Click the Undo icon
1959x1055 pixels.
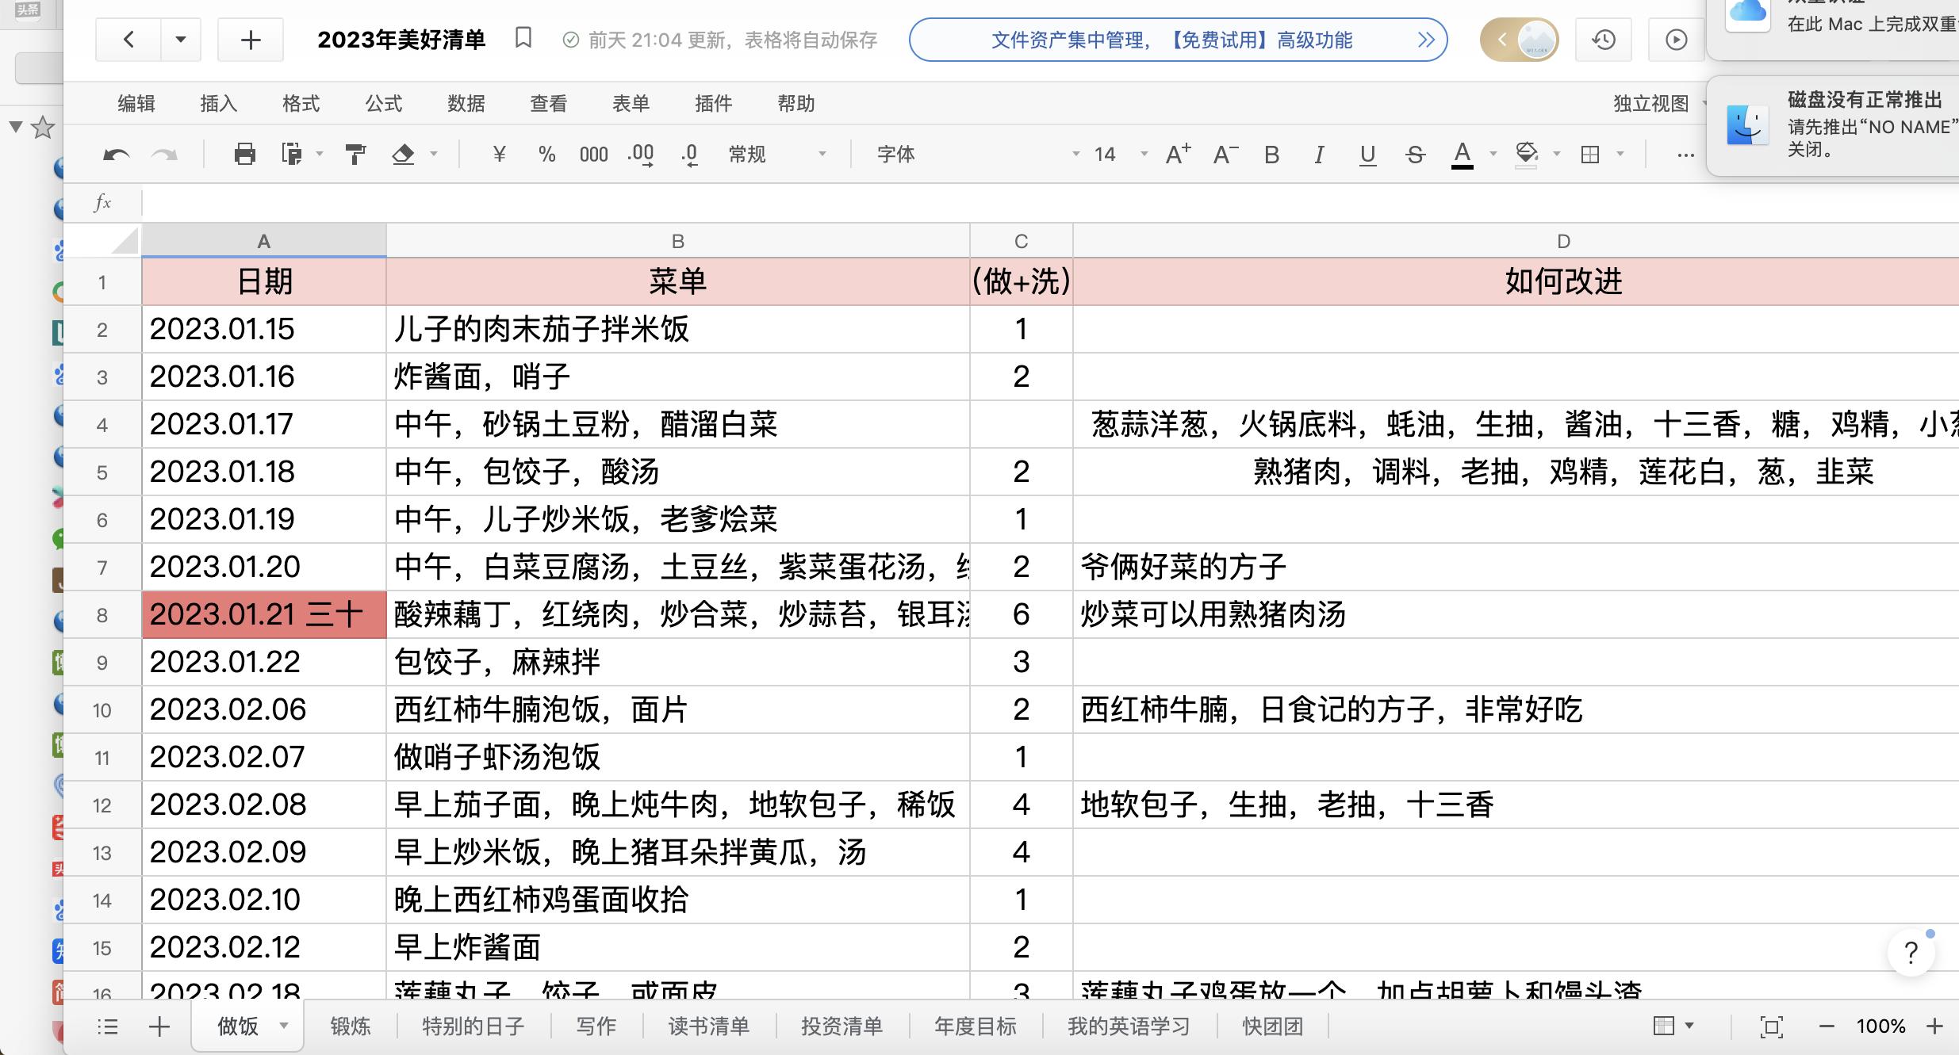(x=116, y=154)
